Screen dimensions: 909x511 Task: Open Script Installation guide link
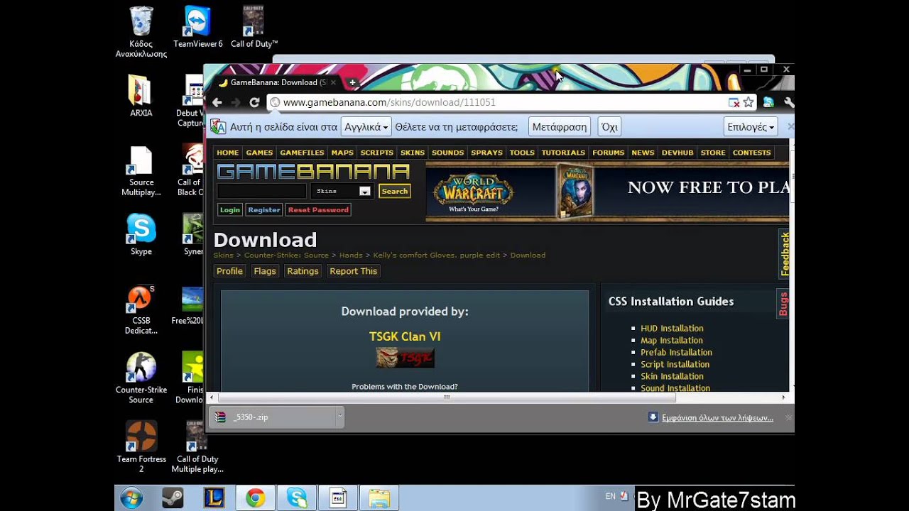point(675,364)
